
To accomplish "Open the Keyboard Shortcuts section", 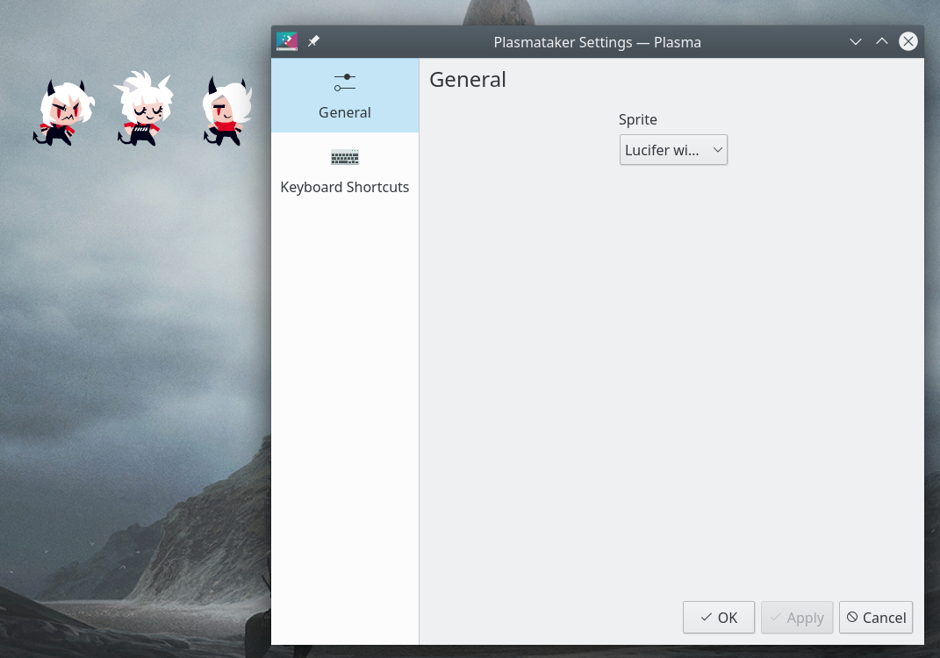I will tap(345, 171).
